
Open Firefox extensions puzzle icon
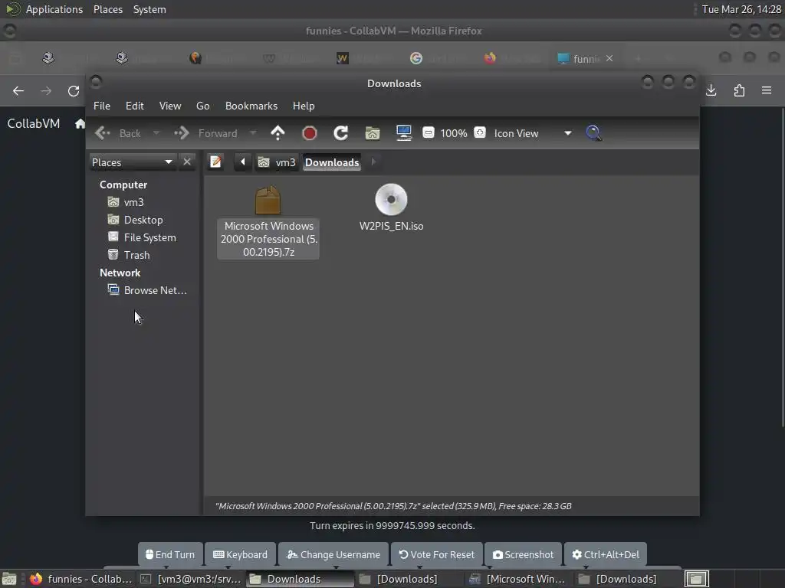pyautogui.click(x=739, y=90)
